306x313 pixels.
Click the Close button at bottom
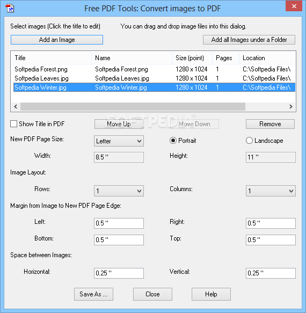pos(152,294)
